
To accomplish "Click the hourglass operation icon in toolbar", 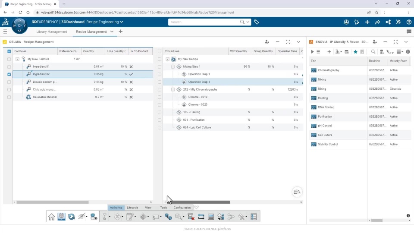I will point(117,217).
